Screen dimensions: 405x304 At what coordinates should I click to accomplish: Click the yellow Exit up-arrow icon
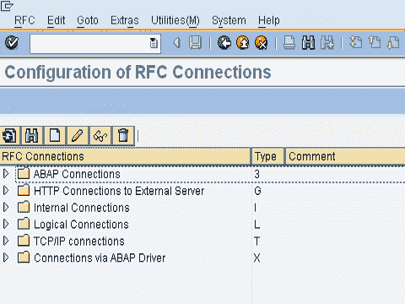[243, 43]
